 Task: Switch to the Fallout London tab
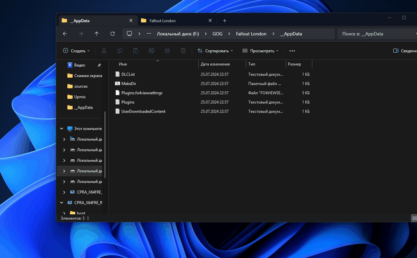pyautogui.click(x=176, y=21)
